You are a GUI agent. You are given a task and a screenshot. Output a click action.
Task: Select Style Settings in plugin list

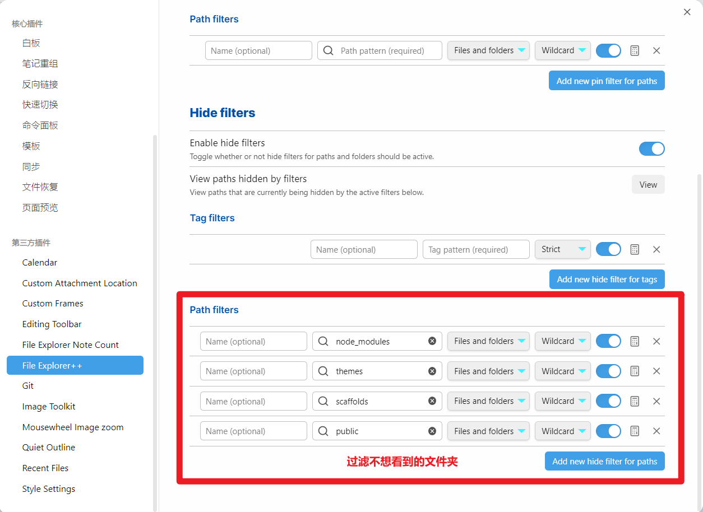49,489
